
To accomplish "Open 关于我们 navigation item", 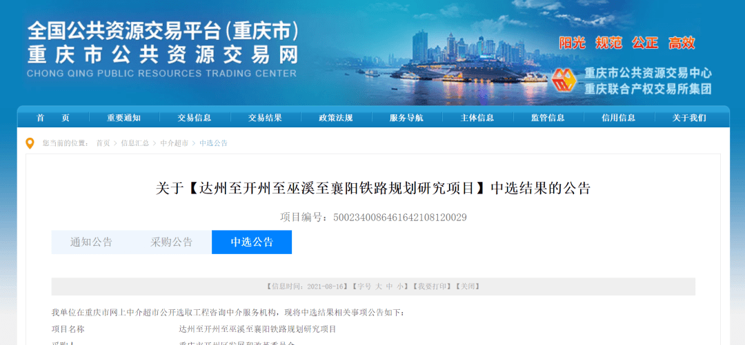I will [x=689, y=118].
